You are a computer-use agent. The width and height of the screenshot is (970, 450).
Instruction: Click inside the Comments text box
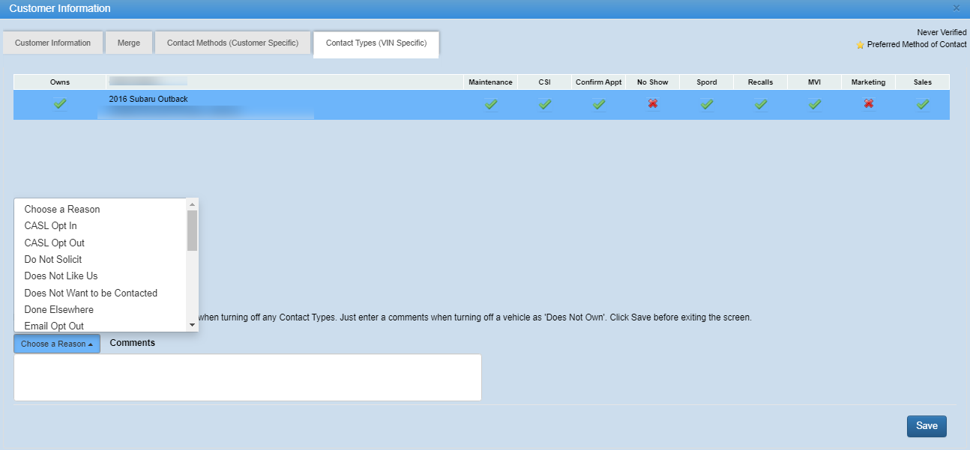(247, 377)
